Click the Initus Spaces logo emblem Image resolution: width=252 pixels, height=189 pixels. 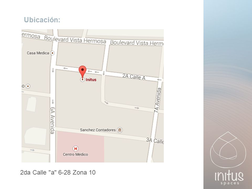click(x=228, y=150)
